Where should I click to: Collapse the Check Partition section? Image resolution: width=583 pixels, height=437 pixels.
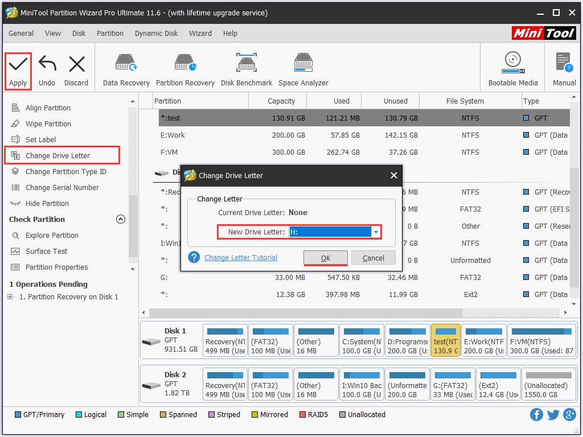(x=121, y=219)
